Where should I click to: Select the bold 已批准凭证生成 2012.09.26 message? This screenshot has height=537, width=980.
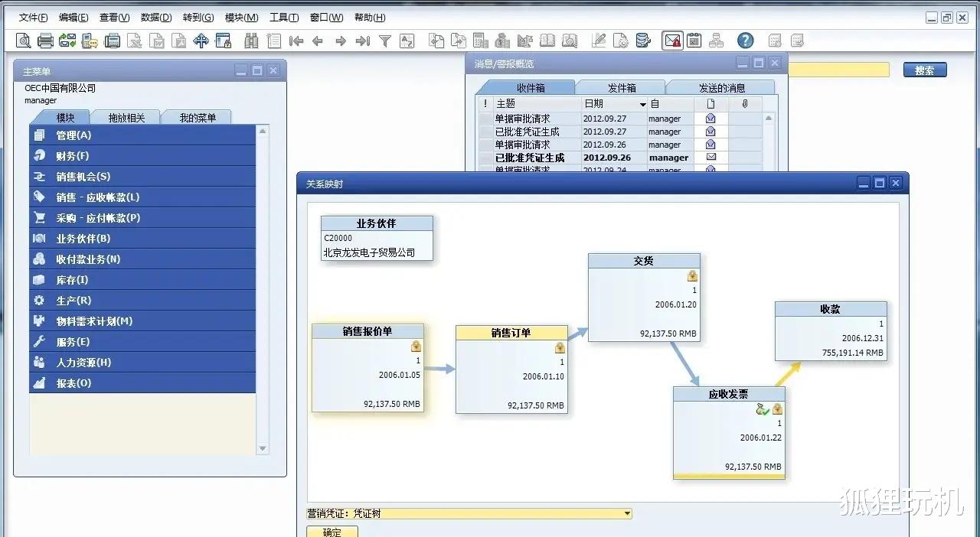[x=620, y=158]
